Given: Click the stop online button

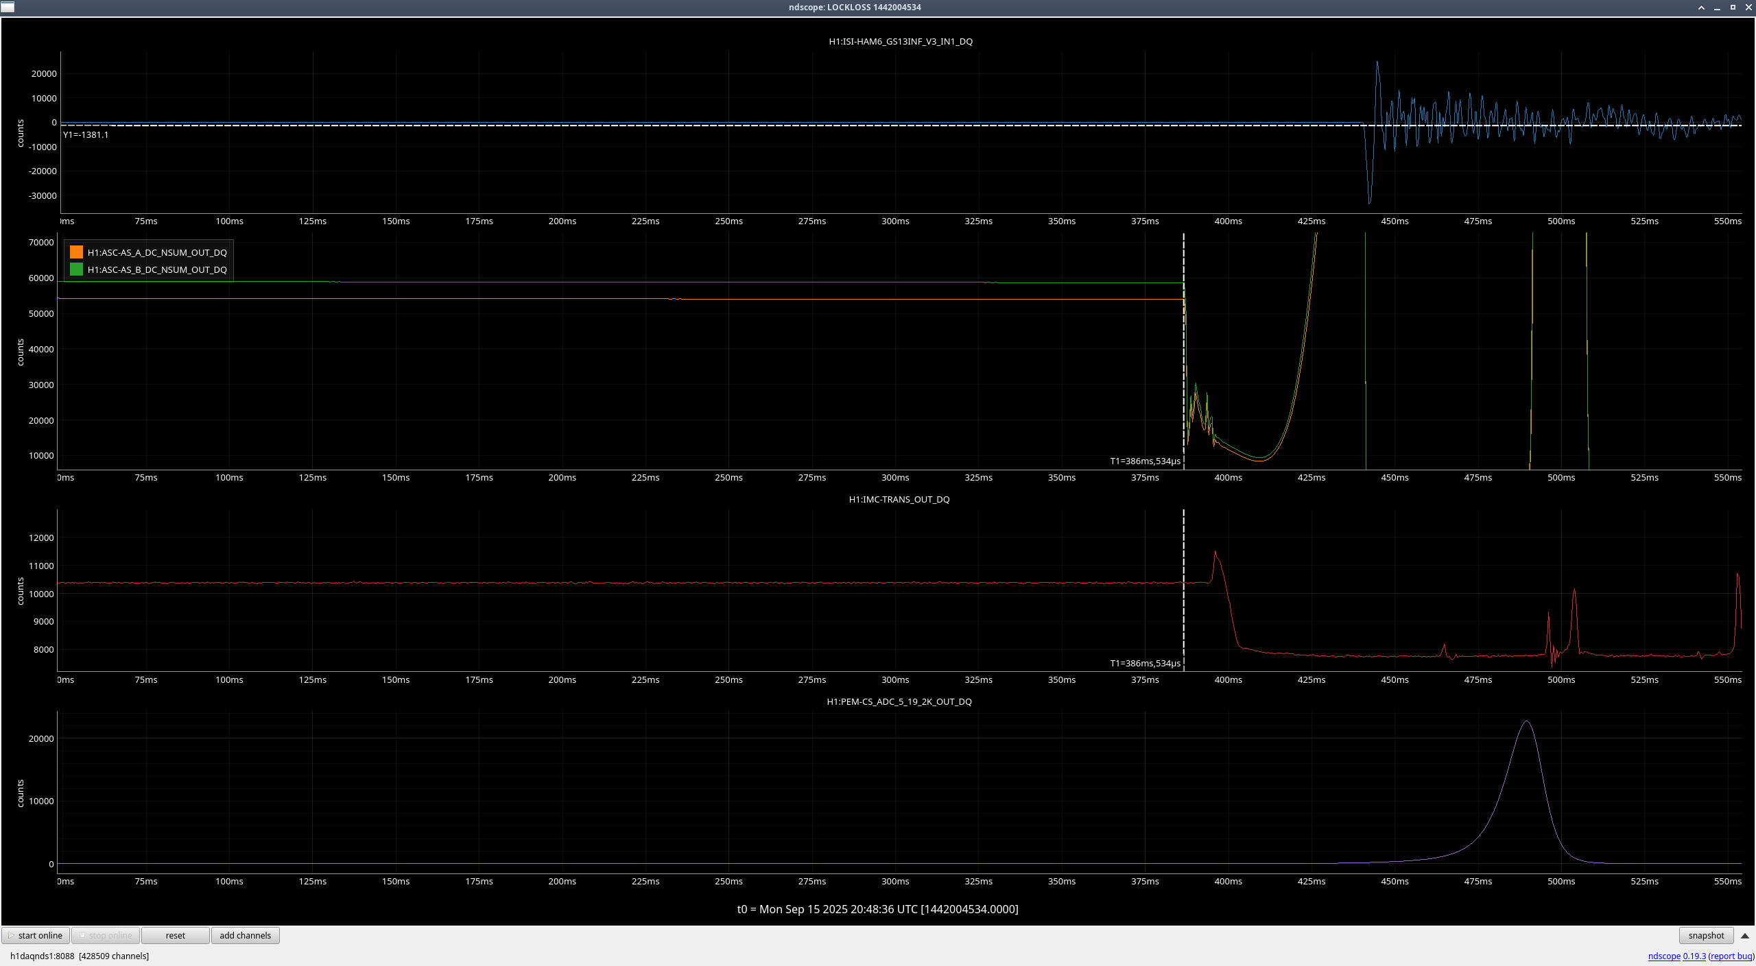Looking at the screenshot, I should click(106, 935).
